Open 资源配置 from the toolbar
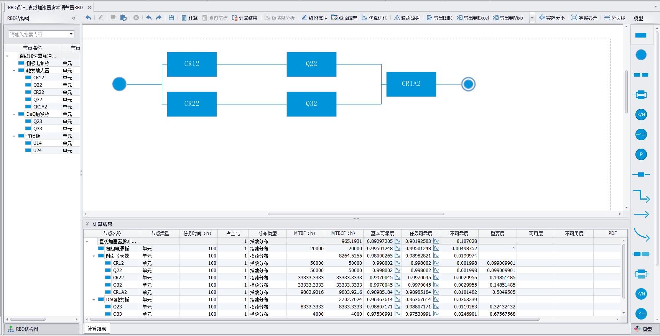Viewport: 660px width, 336px height. pos(344,18)
